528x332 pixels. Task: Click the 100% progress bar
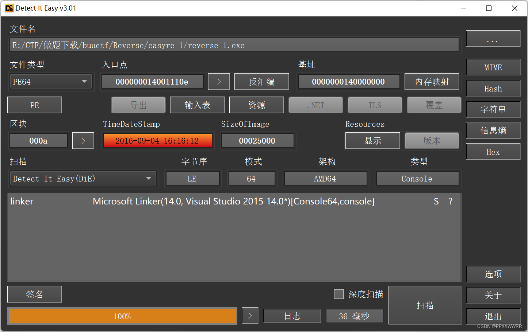(x=122, y=316)
